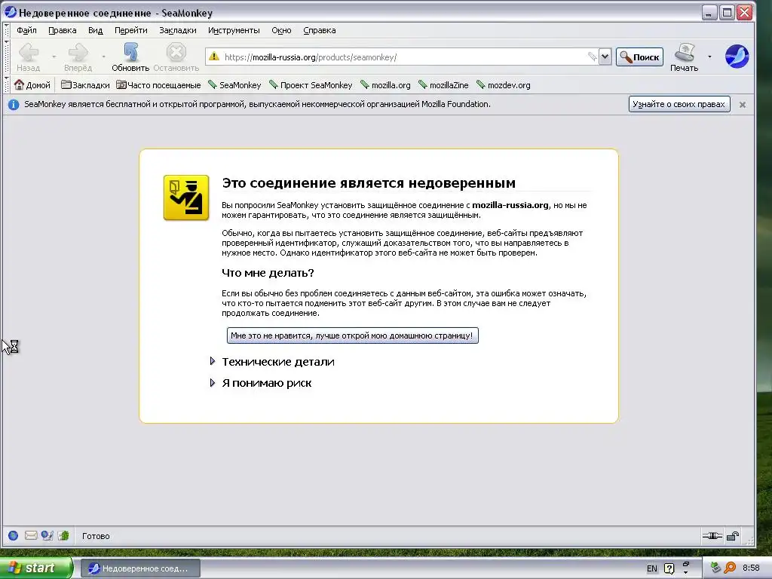Click the warning icon in address bar
Image resolution: width=772 pixels, height=579 pixels.
tap(214, 57)
